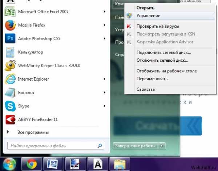
Task: Open shutdown options arrow next to Завершение работы
Action: (162, 146)
